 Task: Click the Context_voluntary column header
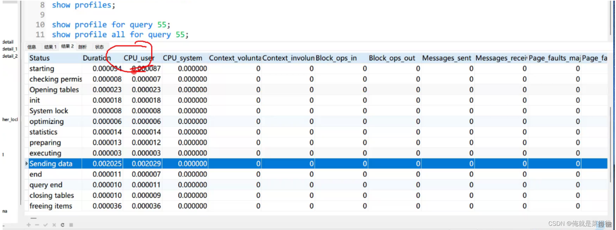click(x=235, y=58)
